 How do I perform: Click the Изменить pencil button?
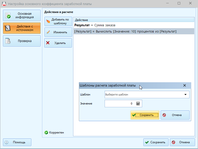[x=58, y=32]
